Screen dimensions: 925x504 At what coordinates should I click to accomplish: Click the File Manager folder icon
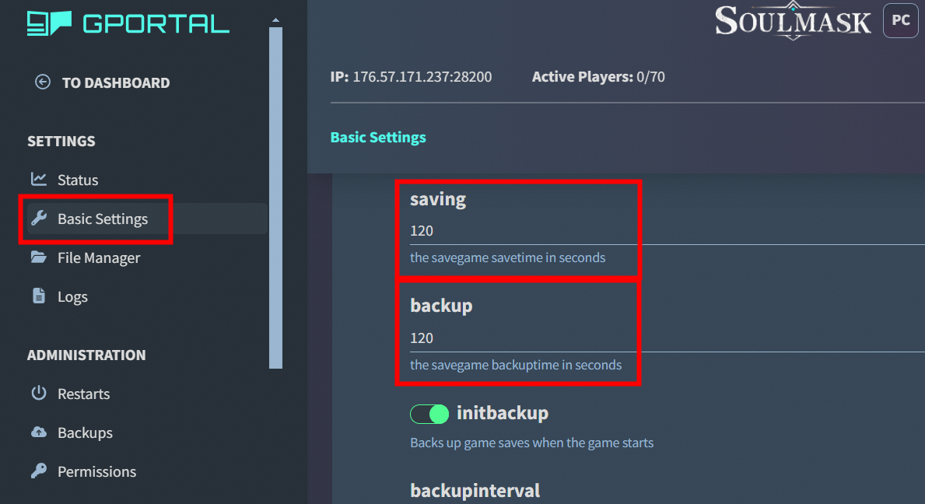tap(39, 257)
